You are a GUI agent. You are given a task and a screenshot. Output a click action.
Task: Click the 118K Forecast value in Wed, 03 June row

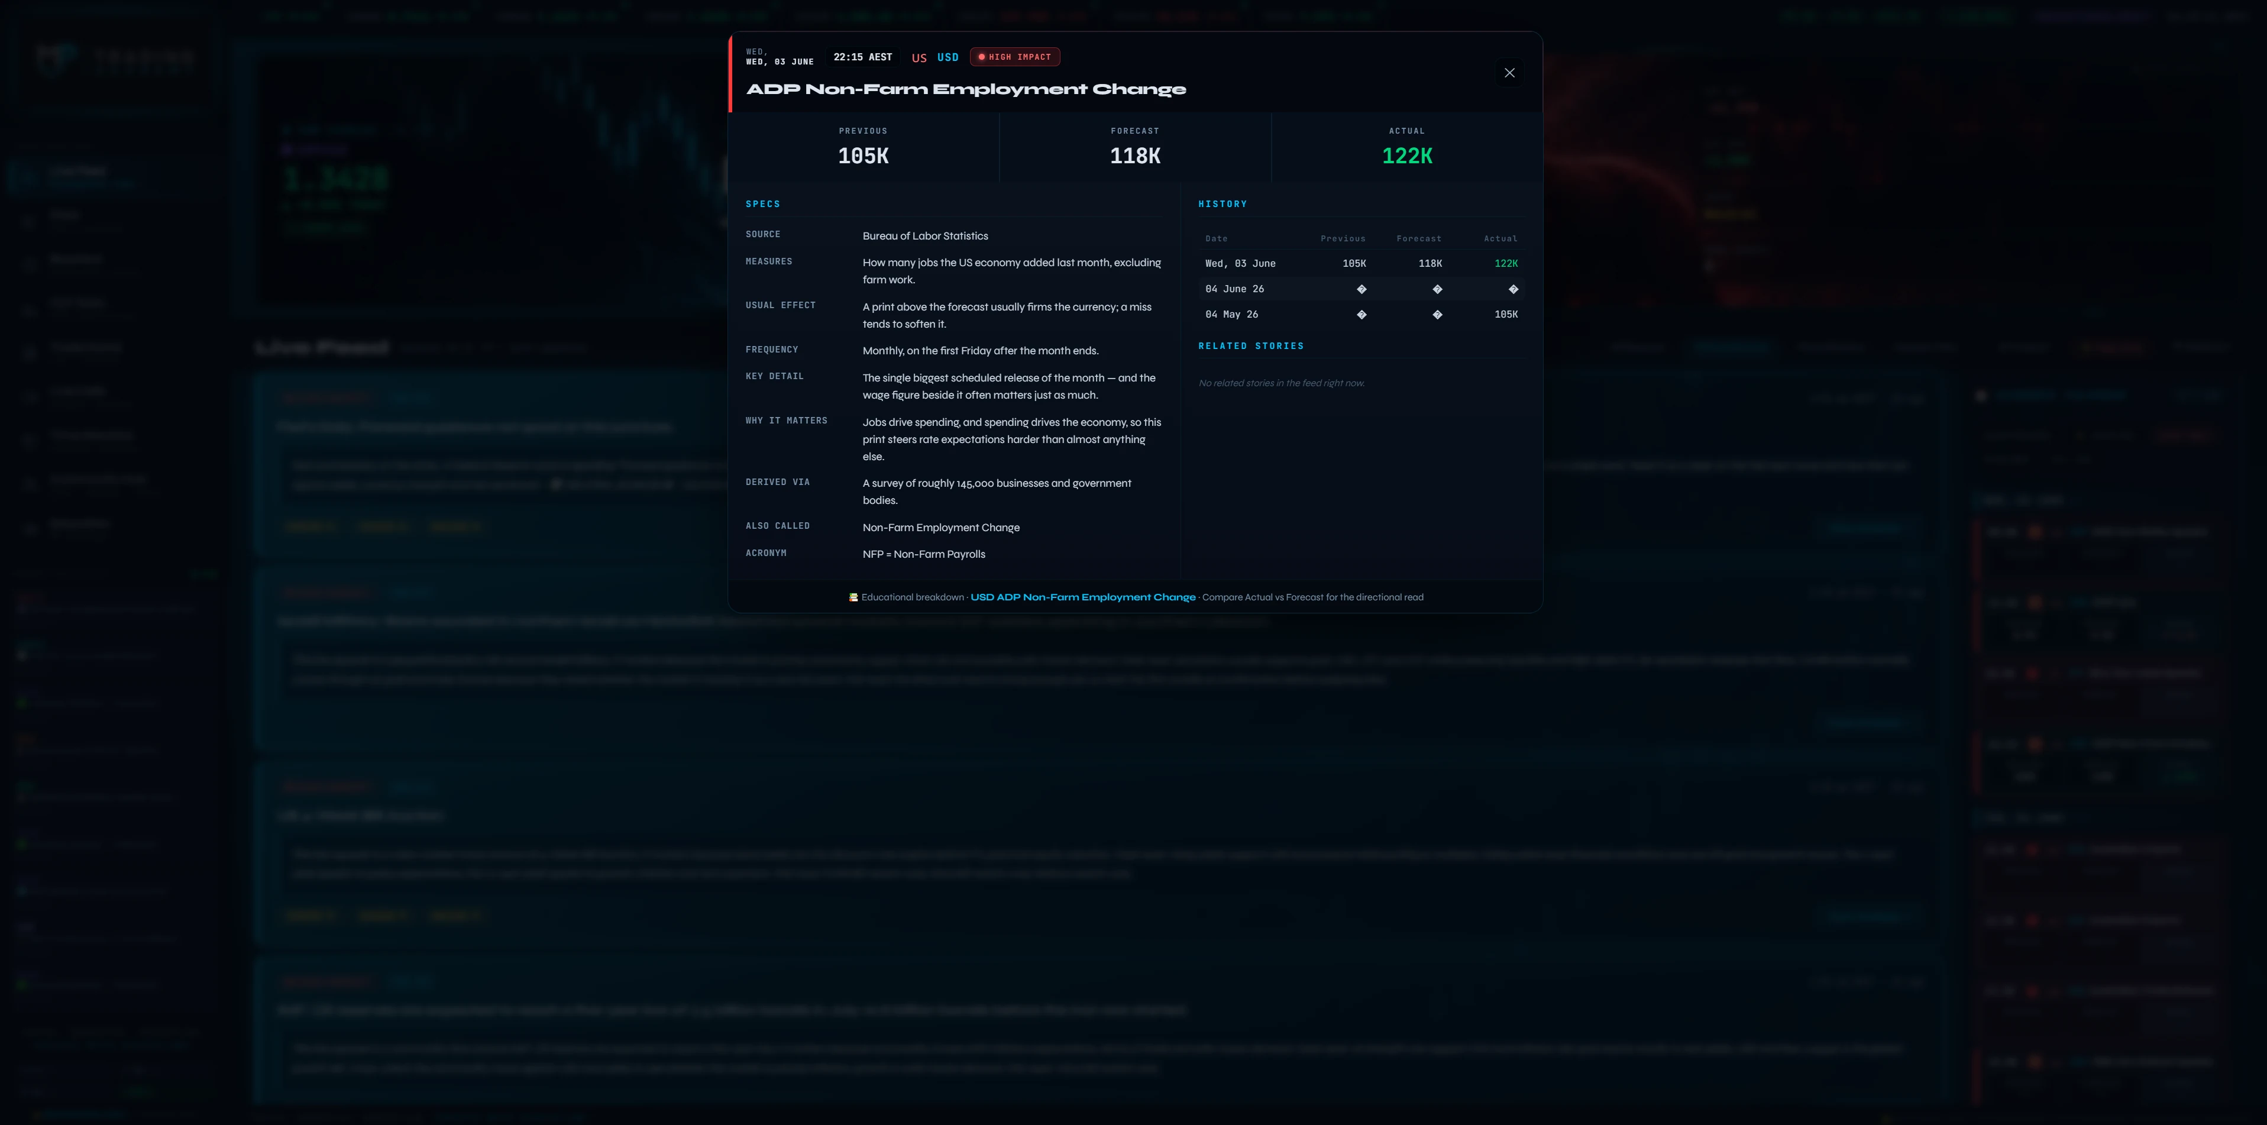click(x=1430, y=263)
